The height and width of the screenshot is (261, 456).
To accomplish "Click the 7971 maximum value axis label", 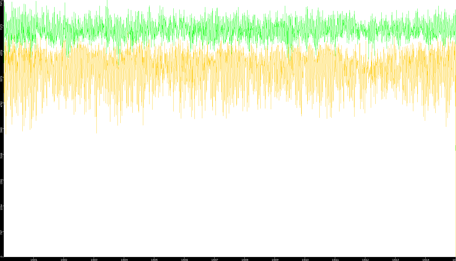I will click(x=2, y=3).
